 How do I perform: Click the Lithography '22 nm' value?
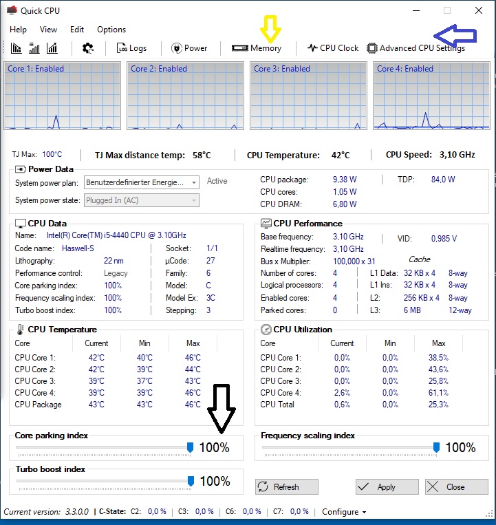point(114,261)
